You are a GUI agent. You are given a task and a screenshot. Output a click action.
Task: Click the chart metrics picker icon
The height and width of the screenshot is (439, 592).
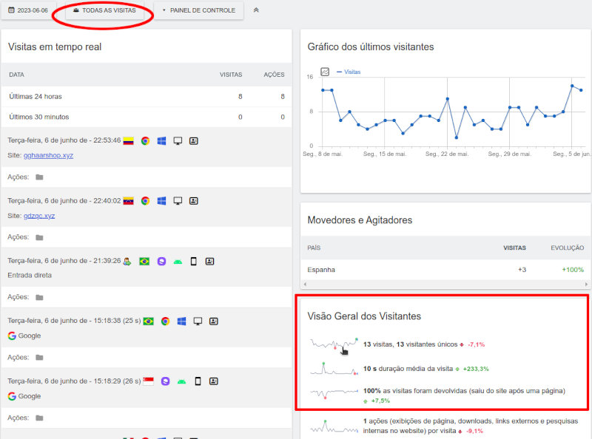click(x=325, y=72)
